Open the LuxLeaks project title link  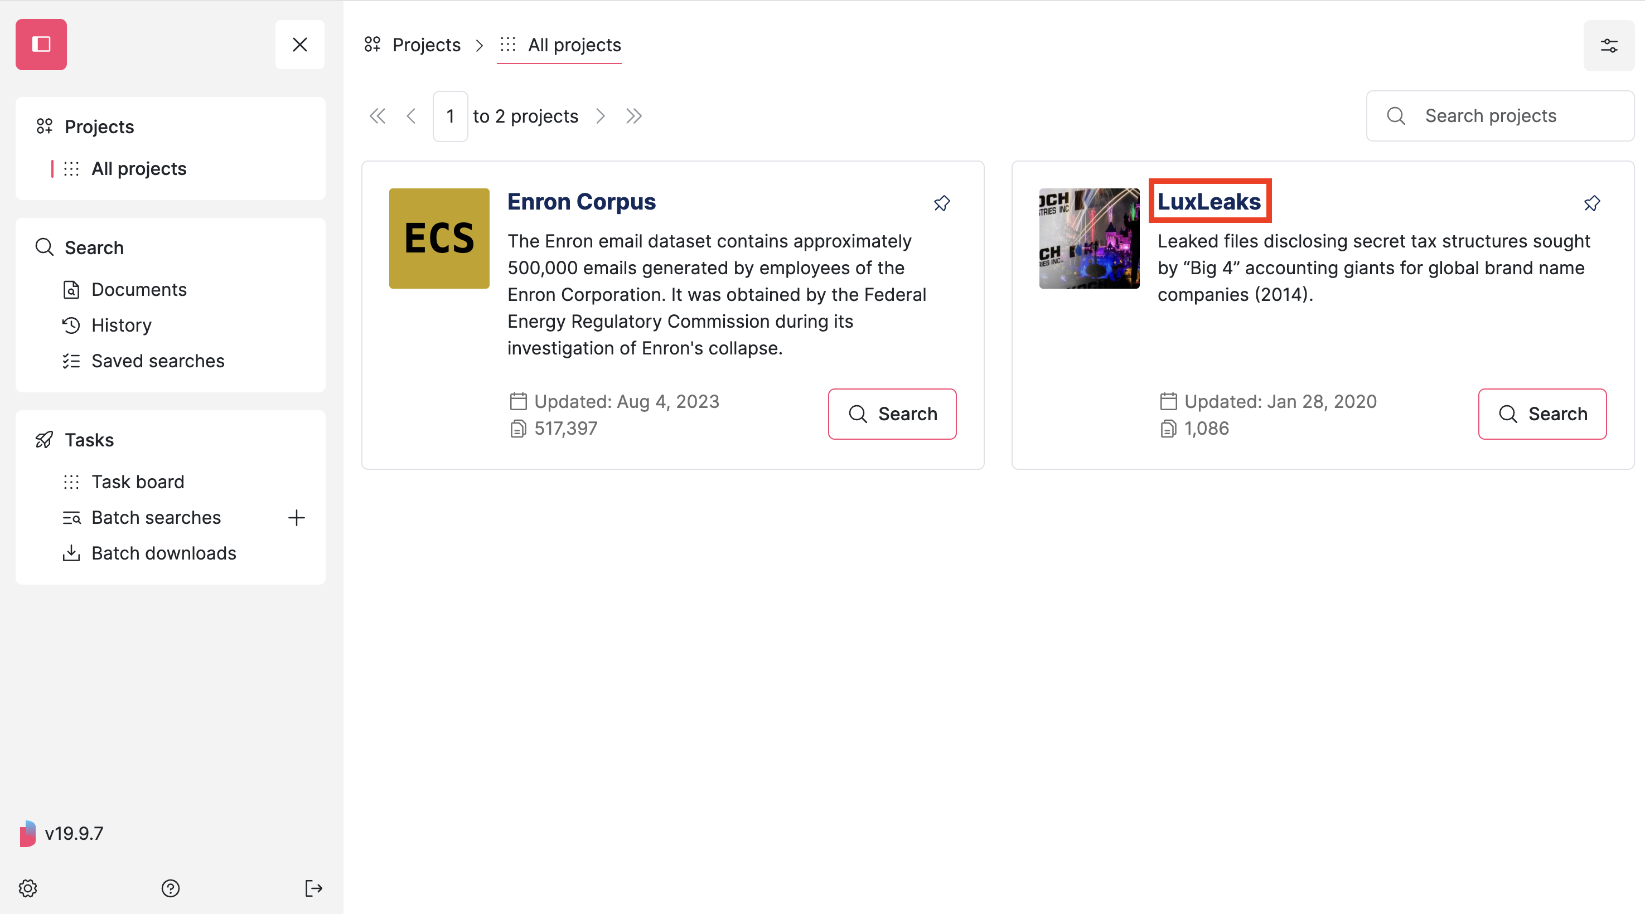pyautogui.click(x=1209, y=201)
